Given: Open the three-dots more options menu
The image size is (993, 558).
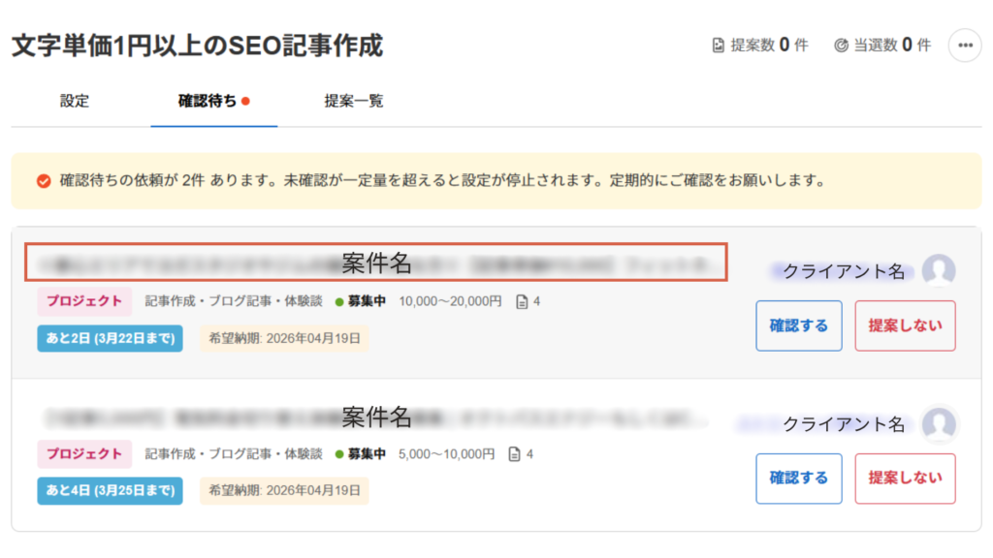Looking at the screenshot, I should pos(964,46).
